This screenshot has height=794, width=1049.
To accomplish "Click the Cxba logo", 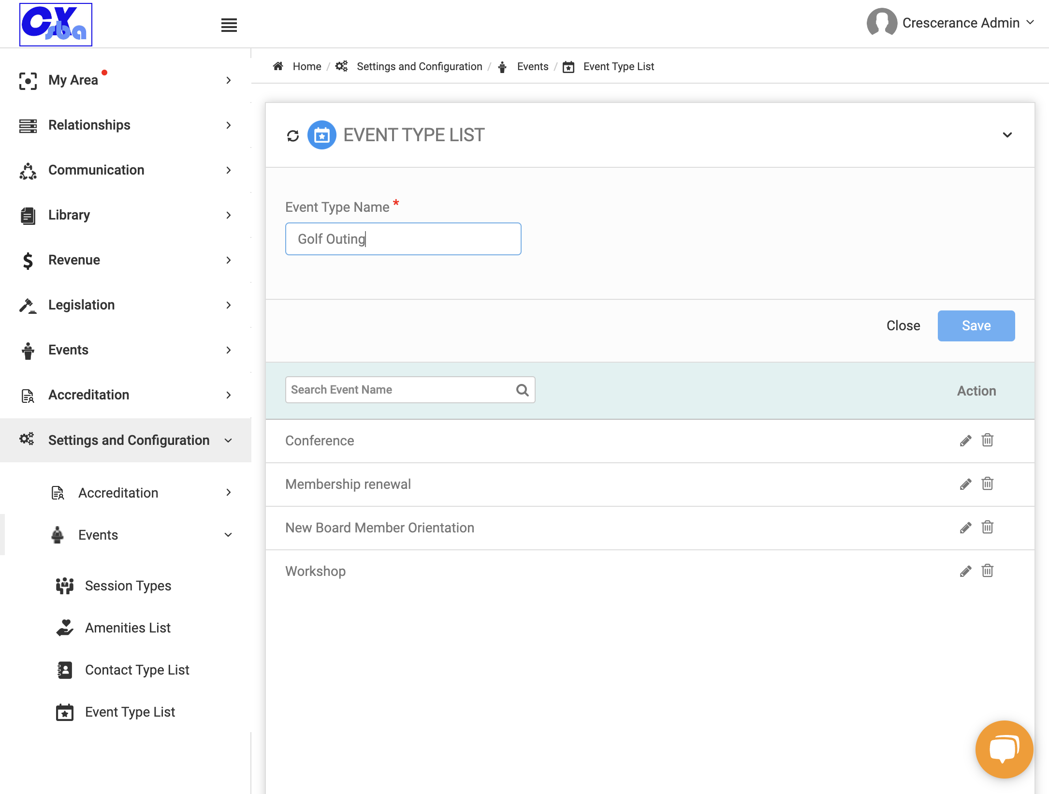I will (56, 24).
